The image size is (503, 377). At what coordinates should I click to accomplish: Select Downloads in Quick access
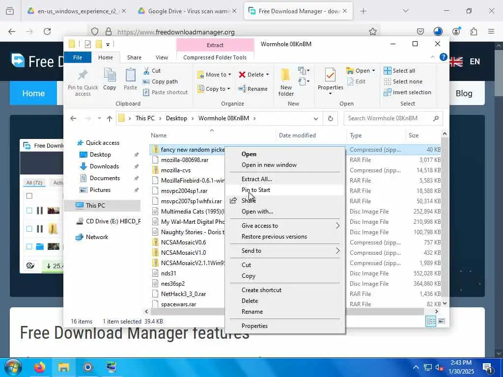coord(104,166)
